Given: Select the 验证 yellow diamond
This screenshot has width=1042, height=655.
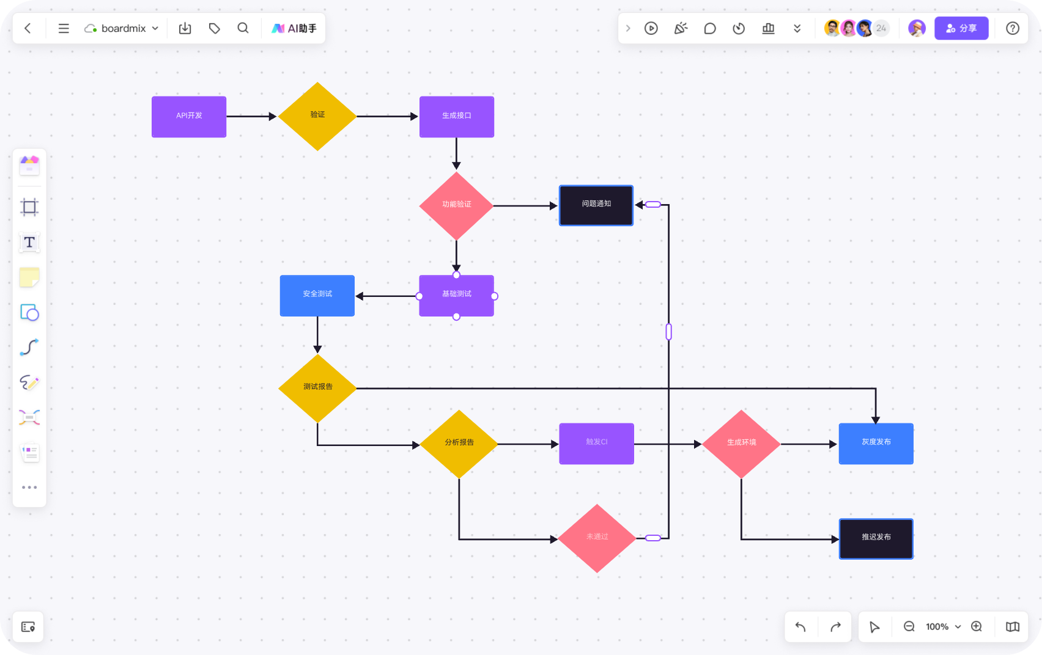Looking at the screenshot, I should click(317, 116).
